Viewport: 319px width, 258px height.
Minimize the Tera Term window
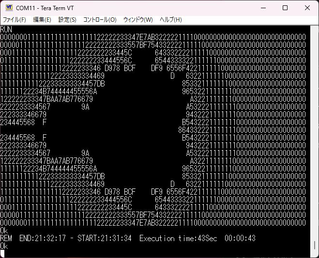click(x=263, y=8)
